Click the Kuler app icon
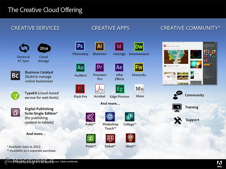Screen dimensions: 226x169 tap(90, 117)
